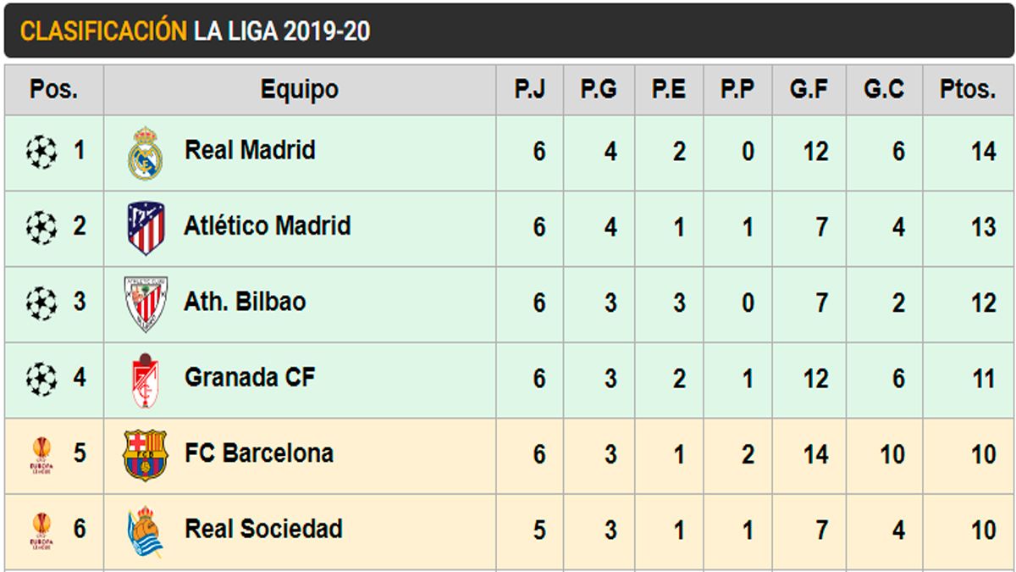Open the Atlético Madrid team name

(x=268, y=226)
